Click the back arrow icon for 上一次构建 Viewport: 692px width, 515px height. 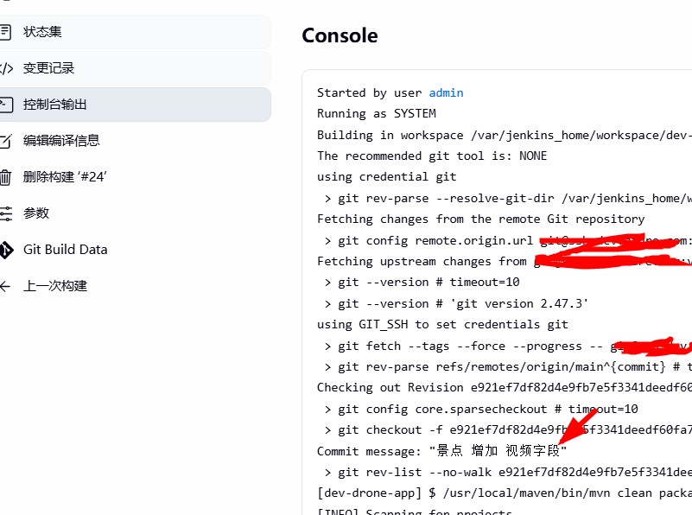[5, 286]
